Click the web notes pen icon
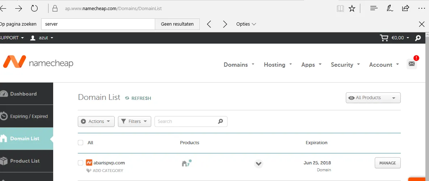Image resolution: width=429 pixels, height=181 pixels. click(x=390, y=8)
